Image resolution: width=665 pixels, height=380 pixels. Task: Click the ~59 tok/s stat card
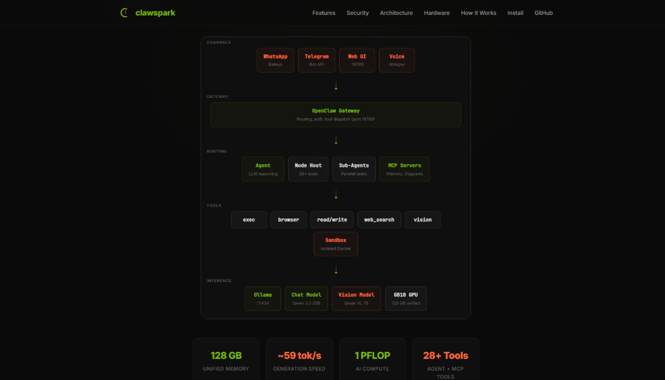(299, 360)
